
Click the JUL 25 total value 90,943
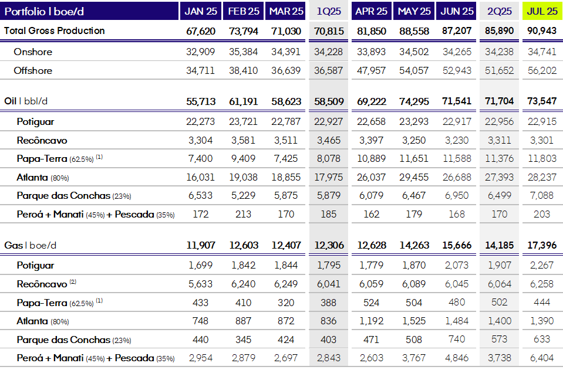(542, 30)
